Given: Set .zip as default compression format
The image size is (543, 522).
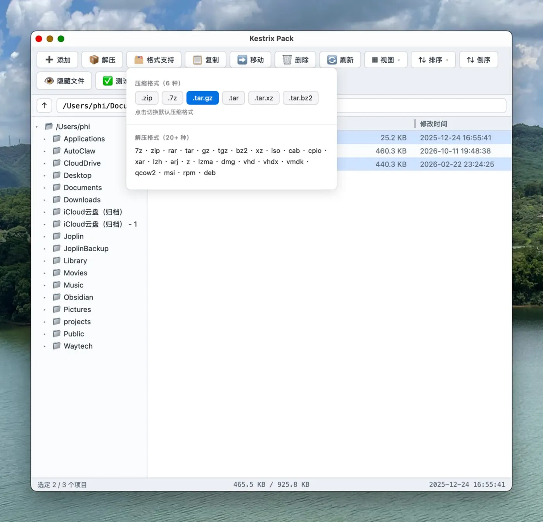Looking at the screenshot, I should click(x=147, y=98).
